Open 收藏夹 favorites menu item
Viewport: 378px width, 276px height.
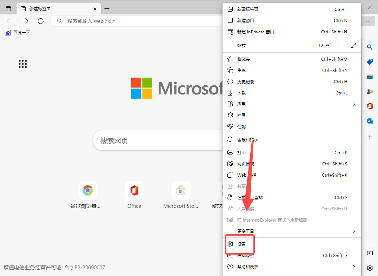click(x=292, y=59)
